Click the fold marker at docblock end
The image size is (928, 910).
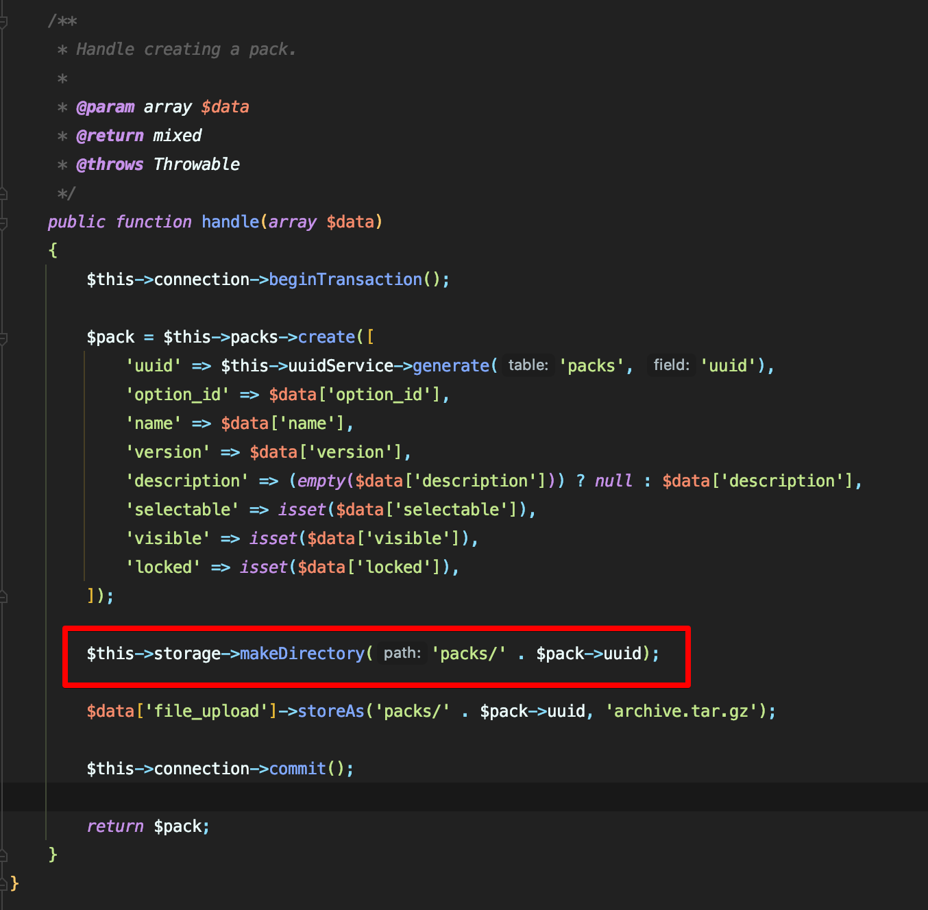pyautogui.click(x=3, y=194)
